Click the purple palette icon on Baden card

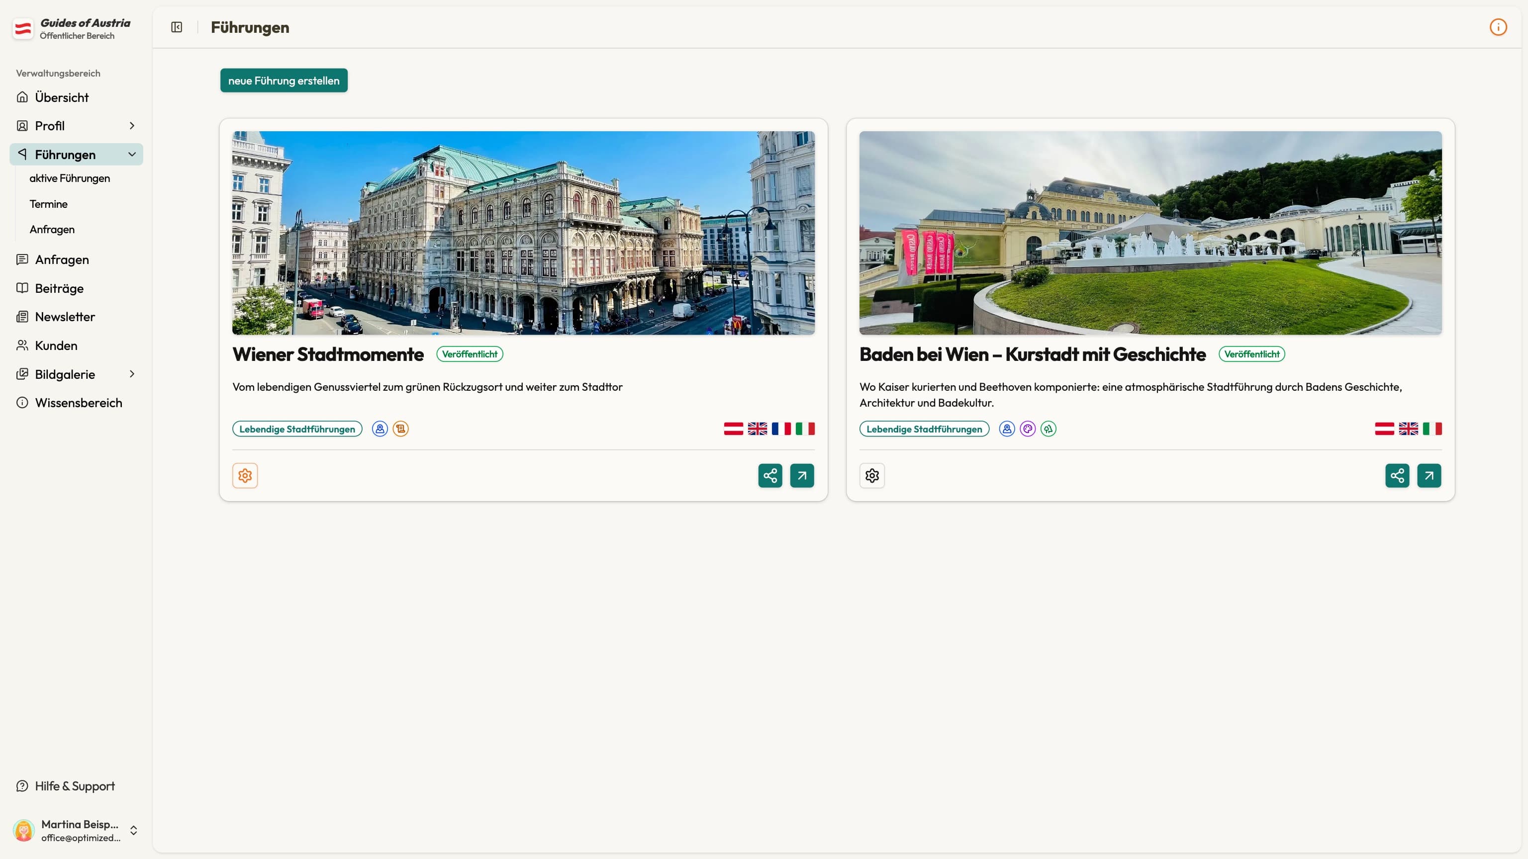point(1028,429)
